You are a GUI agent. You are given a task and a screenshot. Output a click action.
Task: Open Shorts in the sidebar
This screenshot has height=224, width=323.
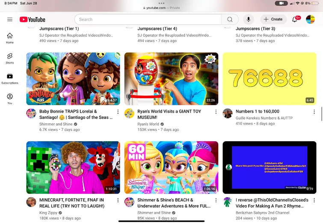click(x=10, y=58)
